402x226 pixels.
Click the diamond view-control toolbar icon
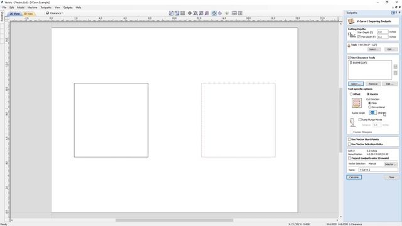tap(190, 13)
